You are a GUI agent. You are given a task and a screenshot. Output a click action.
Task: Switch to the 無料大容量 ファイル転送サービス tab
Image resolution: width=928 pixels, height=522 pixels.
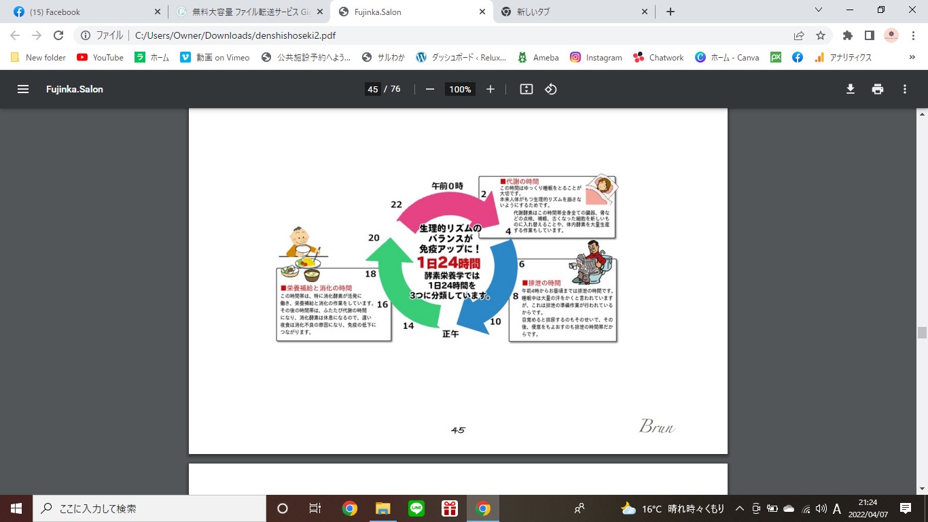pyautogui.click(x=249, y=12)
